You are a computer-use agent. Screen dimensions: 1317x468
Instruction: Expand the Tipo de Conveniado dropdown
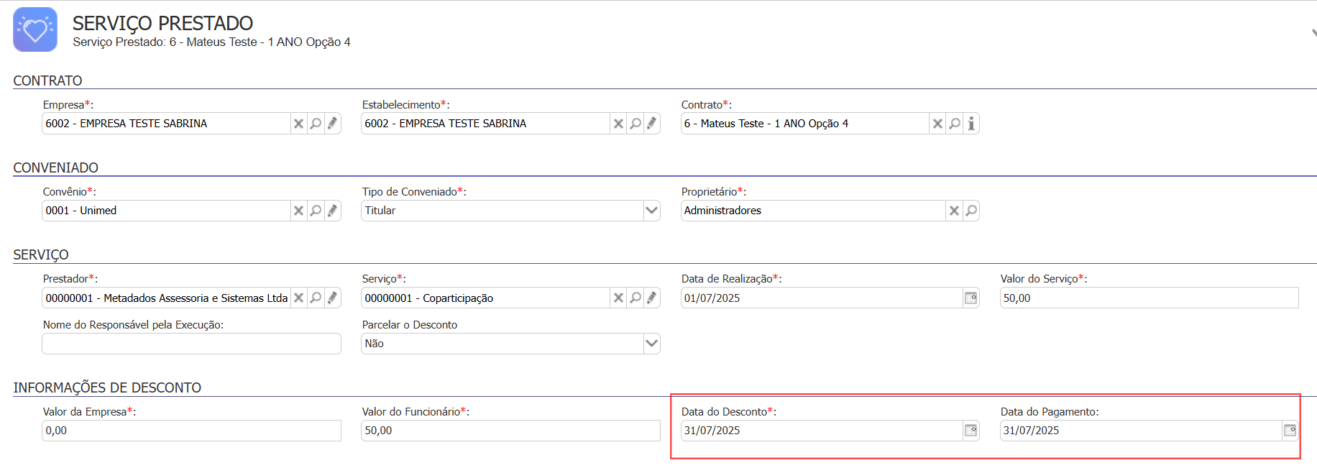651,211
